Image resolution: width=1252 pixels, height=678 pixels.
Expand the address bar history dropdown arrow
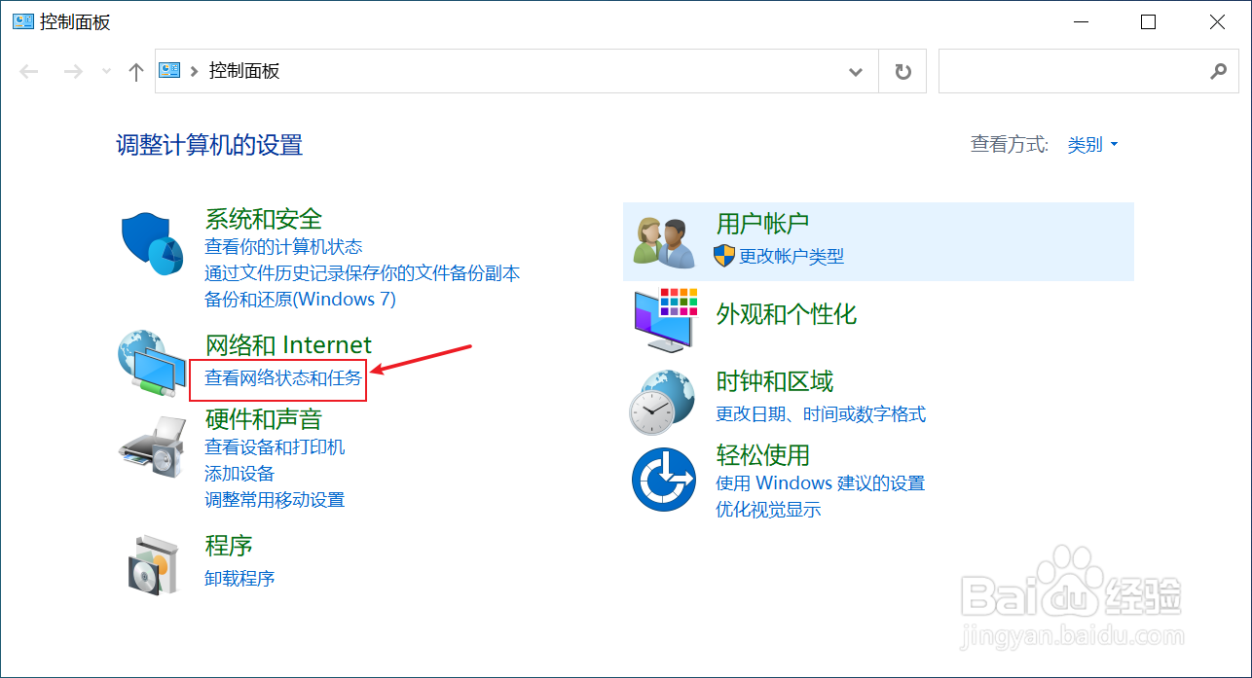click(x=855, y=70)
